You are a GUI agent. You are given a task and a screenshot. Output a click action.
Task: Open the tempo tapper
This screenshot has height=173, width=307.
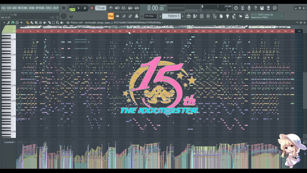tap(234, 16)
